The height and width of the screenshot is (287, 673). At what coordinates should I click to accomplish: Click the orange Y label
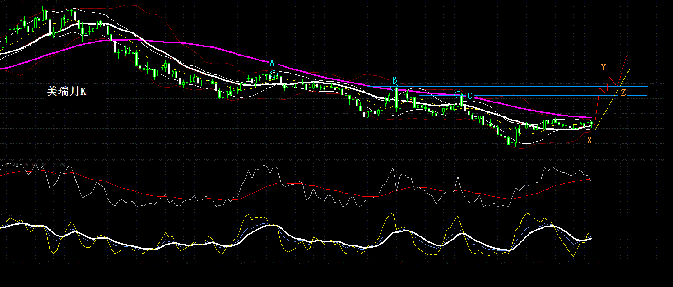coord(603,68)
